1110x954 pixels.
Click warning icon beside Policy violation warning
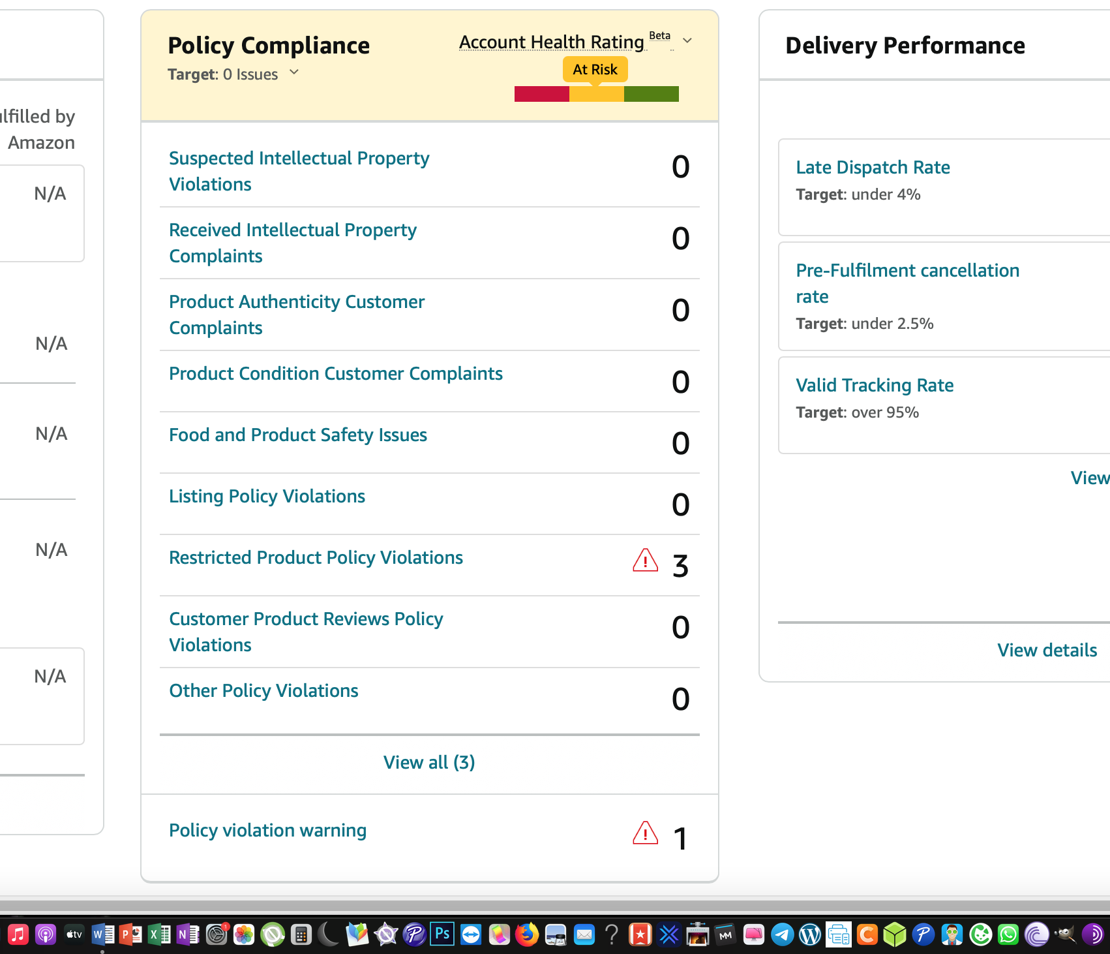coord(645,833)
